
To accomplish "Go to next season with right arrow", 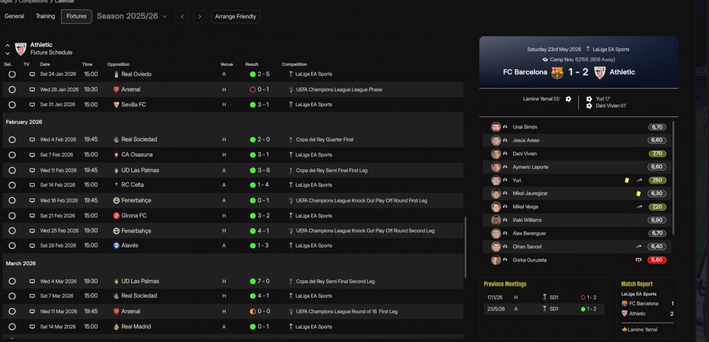I will pyautogui.click(x=200, y=17).
